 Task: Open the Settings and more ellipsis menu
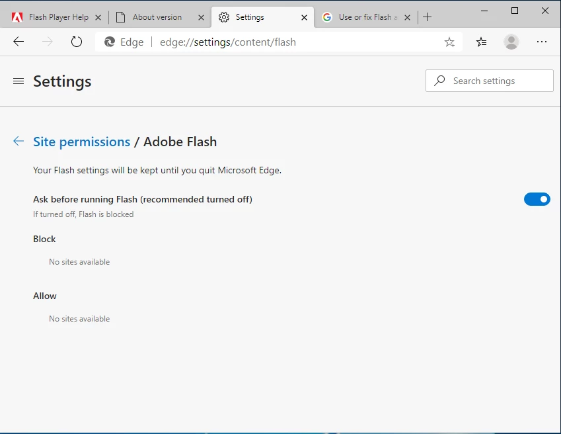pos(542,42)
